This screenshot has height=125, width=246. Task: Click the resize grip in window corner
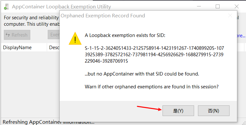click(244, 123)
